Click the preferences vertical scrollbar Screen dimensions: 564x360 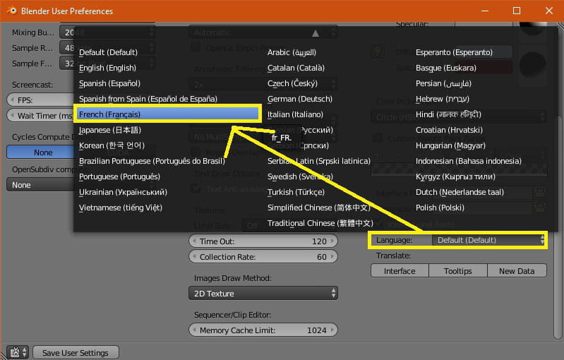click(x=558, y=227)
